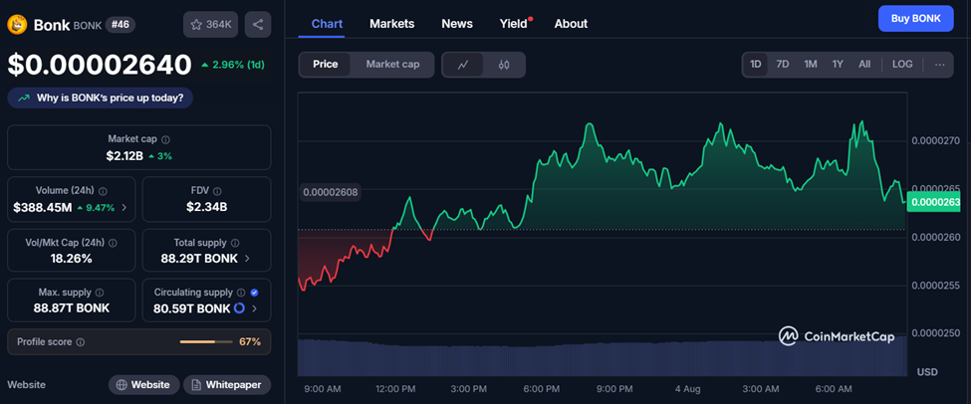Show FDV info icon
Viewport: 971px width, 404px height.
coord(217,191)
